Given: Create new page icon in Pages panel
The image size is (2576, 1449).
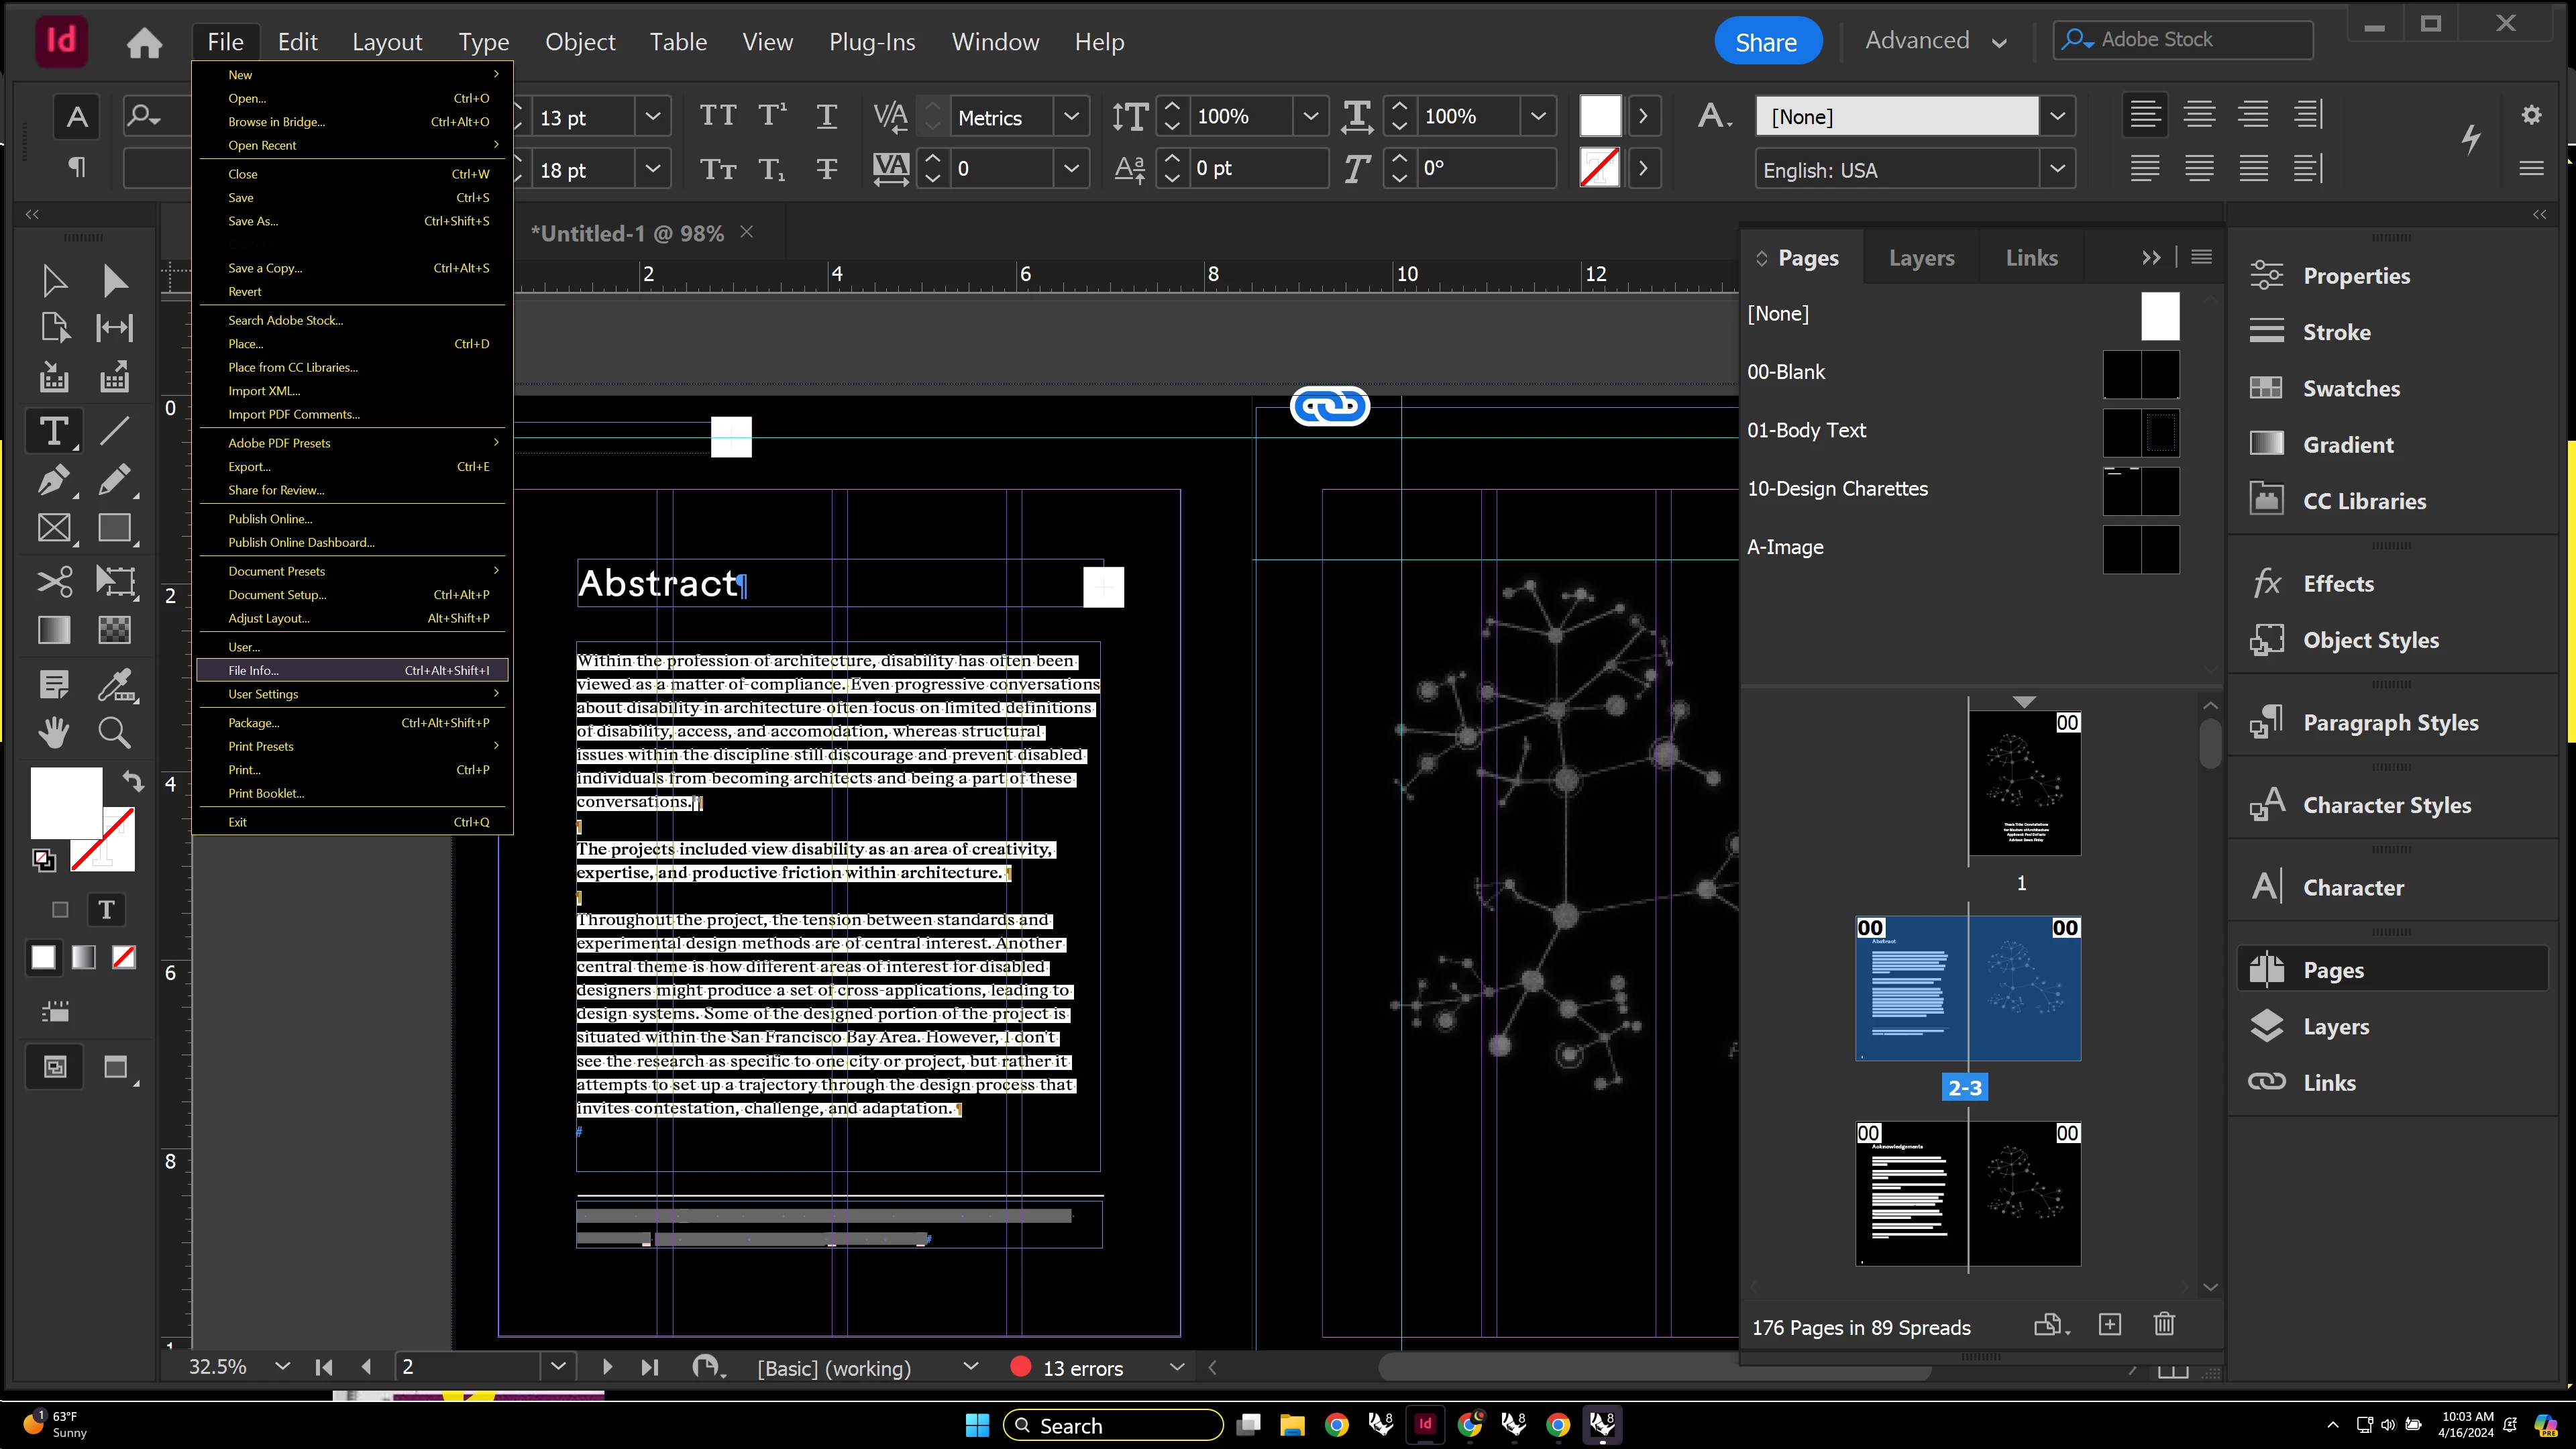Looking at the screenshot, I should (x=2110, y=1325).
